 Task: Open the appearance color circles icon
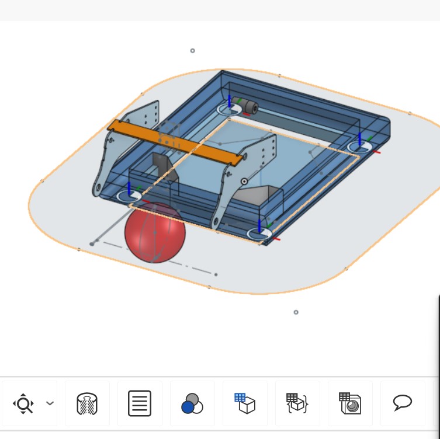tap(192, 403)
